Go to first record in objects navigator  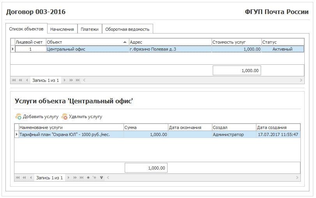coord(14,80)
